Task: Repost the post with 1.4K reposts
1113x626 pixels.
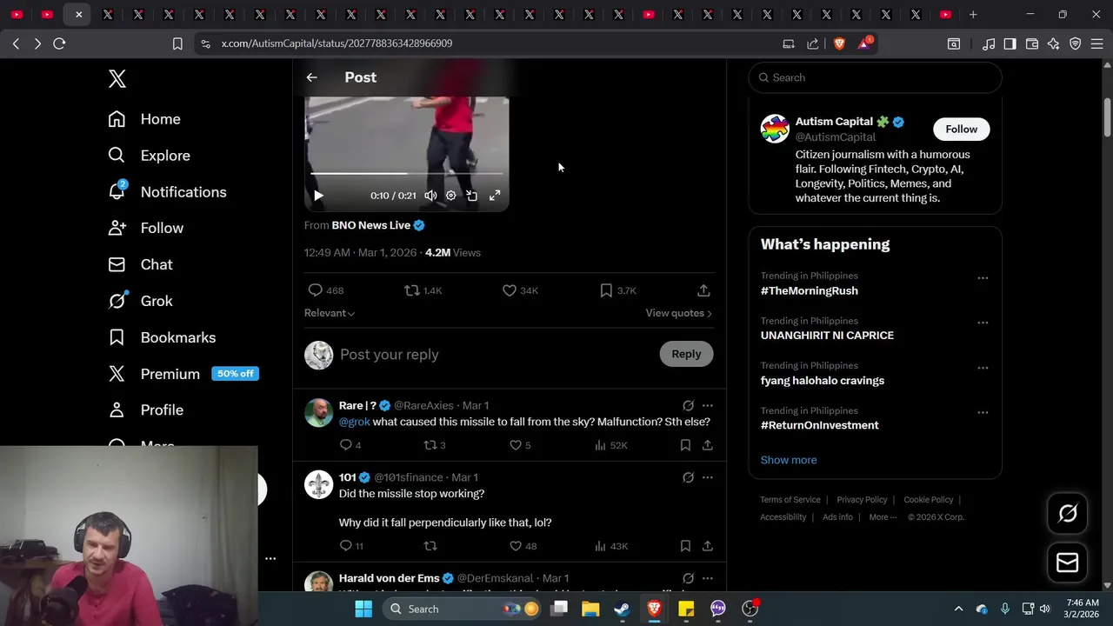Action: (x=423, y=290)
